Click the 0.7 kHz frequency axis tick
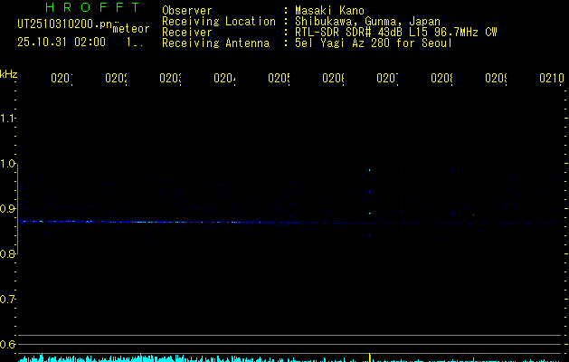 click(8, 300)
